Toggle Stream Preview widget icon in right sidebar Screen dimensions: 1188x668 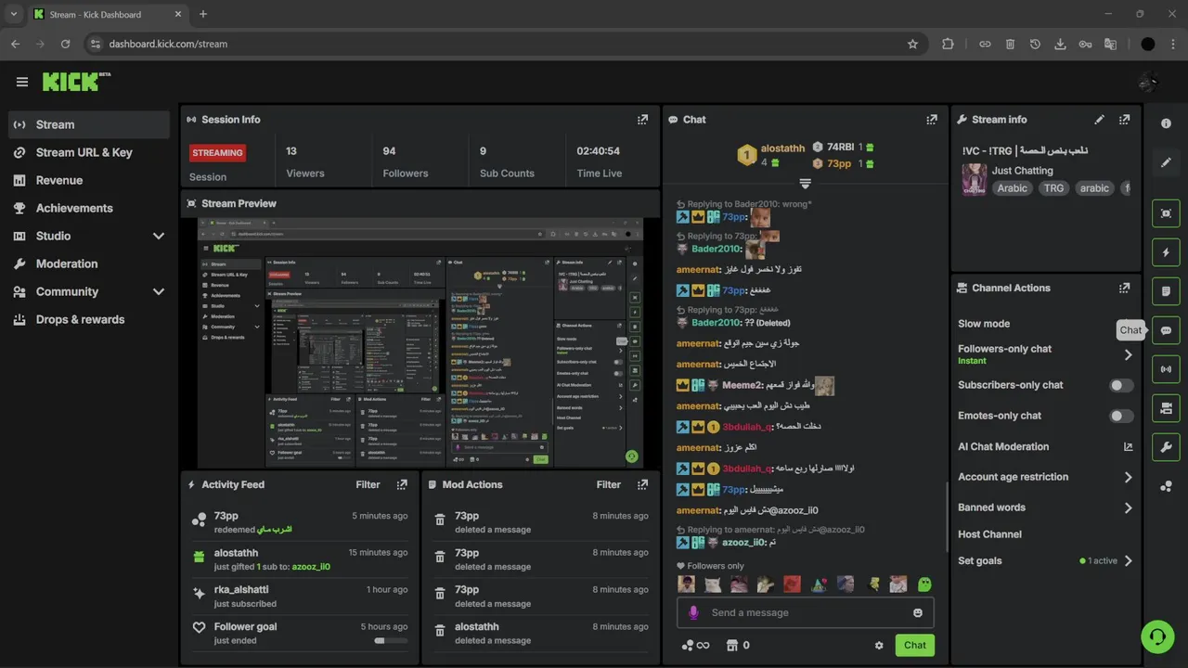pyautogui.click(x=1167, y=213)
